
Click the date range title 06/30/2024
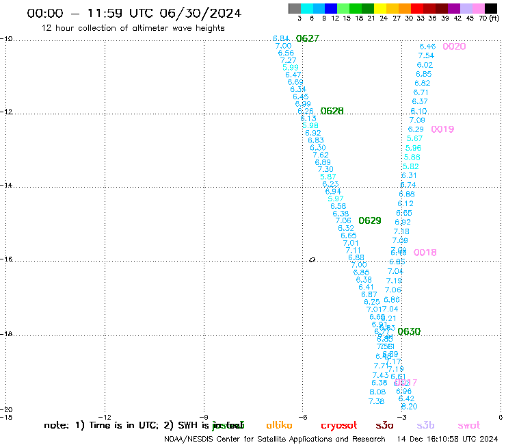pyautogui.click(x=200, y=13)
